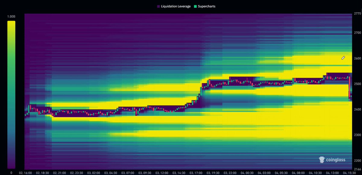
Task: Click the 03, 14:30 time label
Action: tap(179, 173)
